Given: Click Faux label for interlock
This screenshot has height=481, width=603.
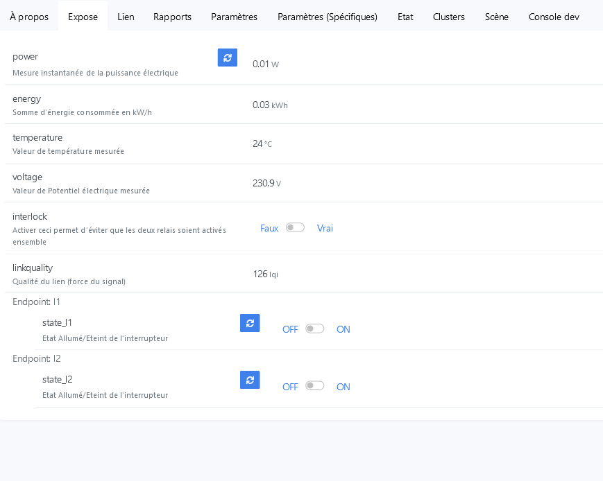Looking at the screenshot, I should [x=269, y=228].
